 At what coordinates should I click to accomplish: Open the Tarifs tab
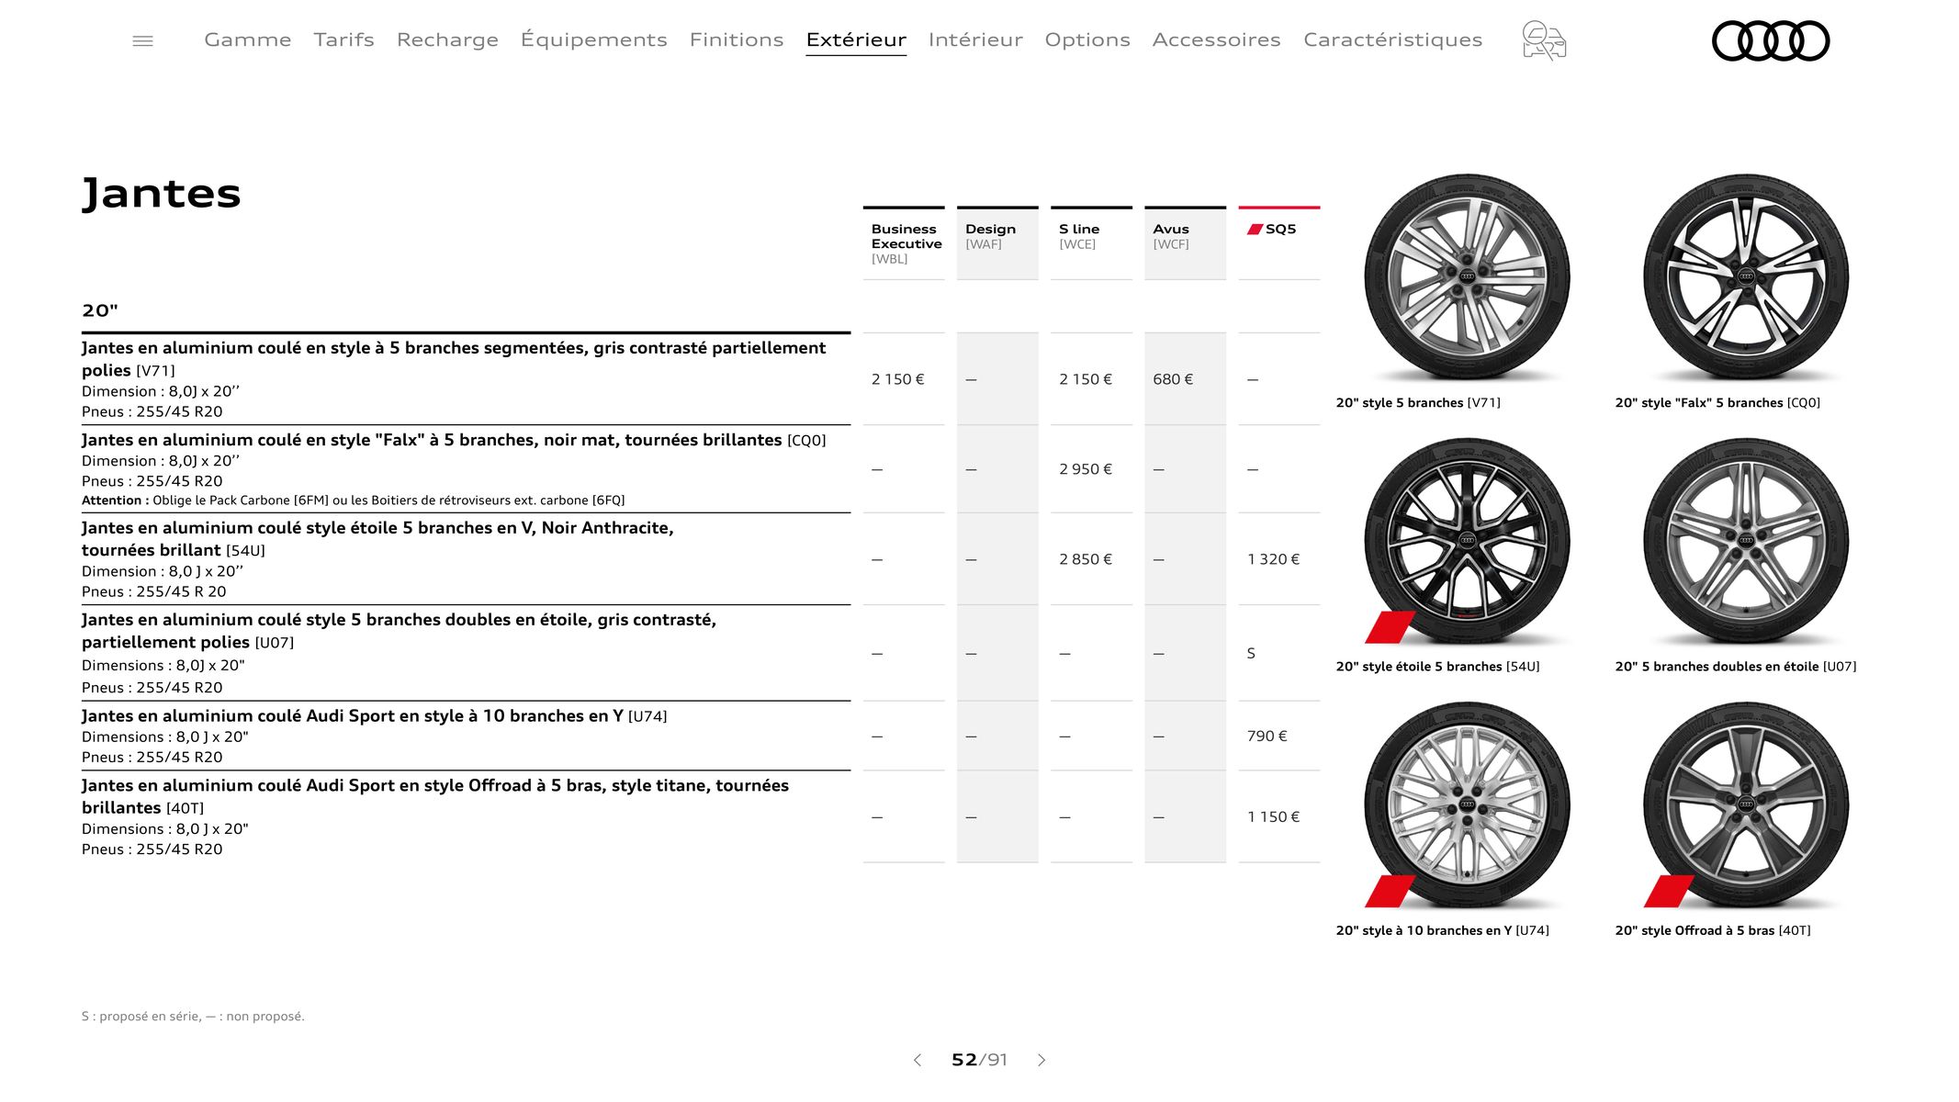[x=343, y=39]
